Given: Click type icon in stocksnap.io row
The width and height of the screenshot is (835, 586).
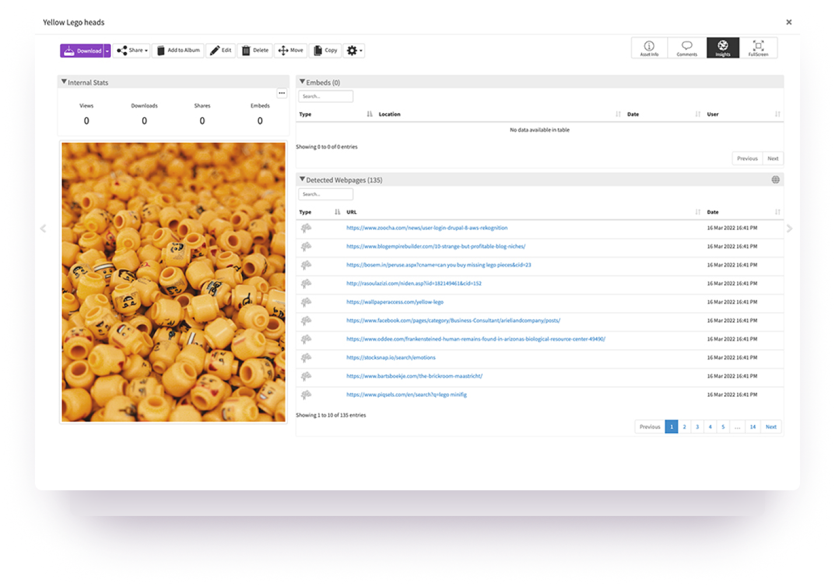Looking at the screenshot, I should tap(306, 358).
